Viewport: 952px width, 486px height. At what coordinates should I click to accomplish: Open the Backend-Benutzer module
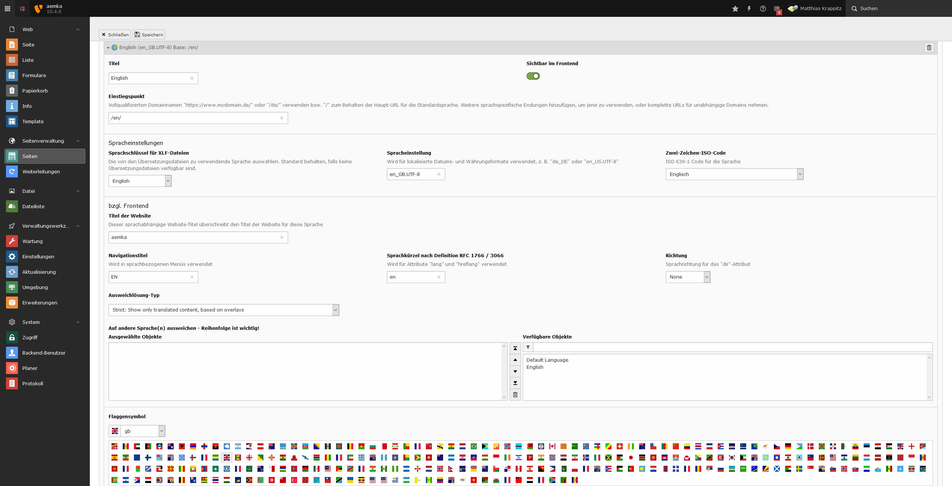click(43, 353)
